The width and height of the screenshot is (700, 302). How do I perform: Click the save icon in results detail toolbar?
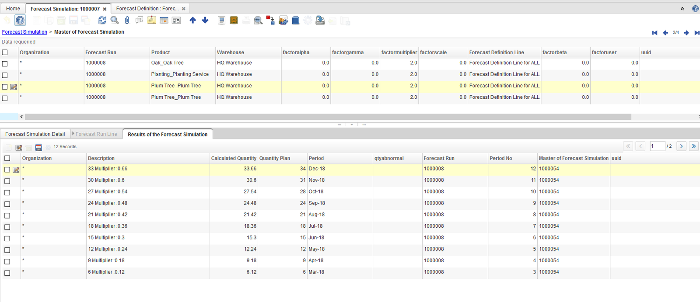(38, 148)
